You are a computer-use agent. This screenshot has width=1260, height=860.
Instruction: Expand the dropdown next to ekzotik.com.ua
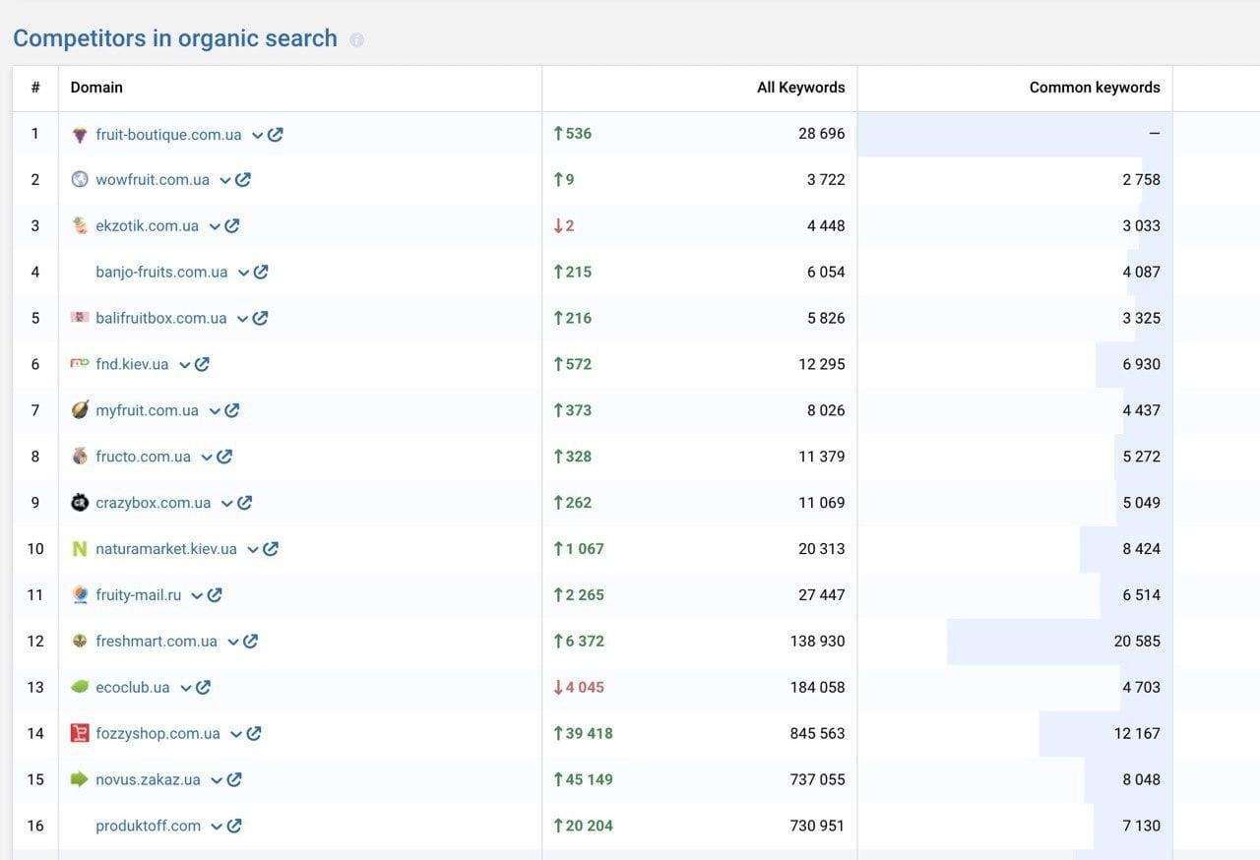tap(213, 225)
